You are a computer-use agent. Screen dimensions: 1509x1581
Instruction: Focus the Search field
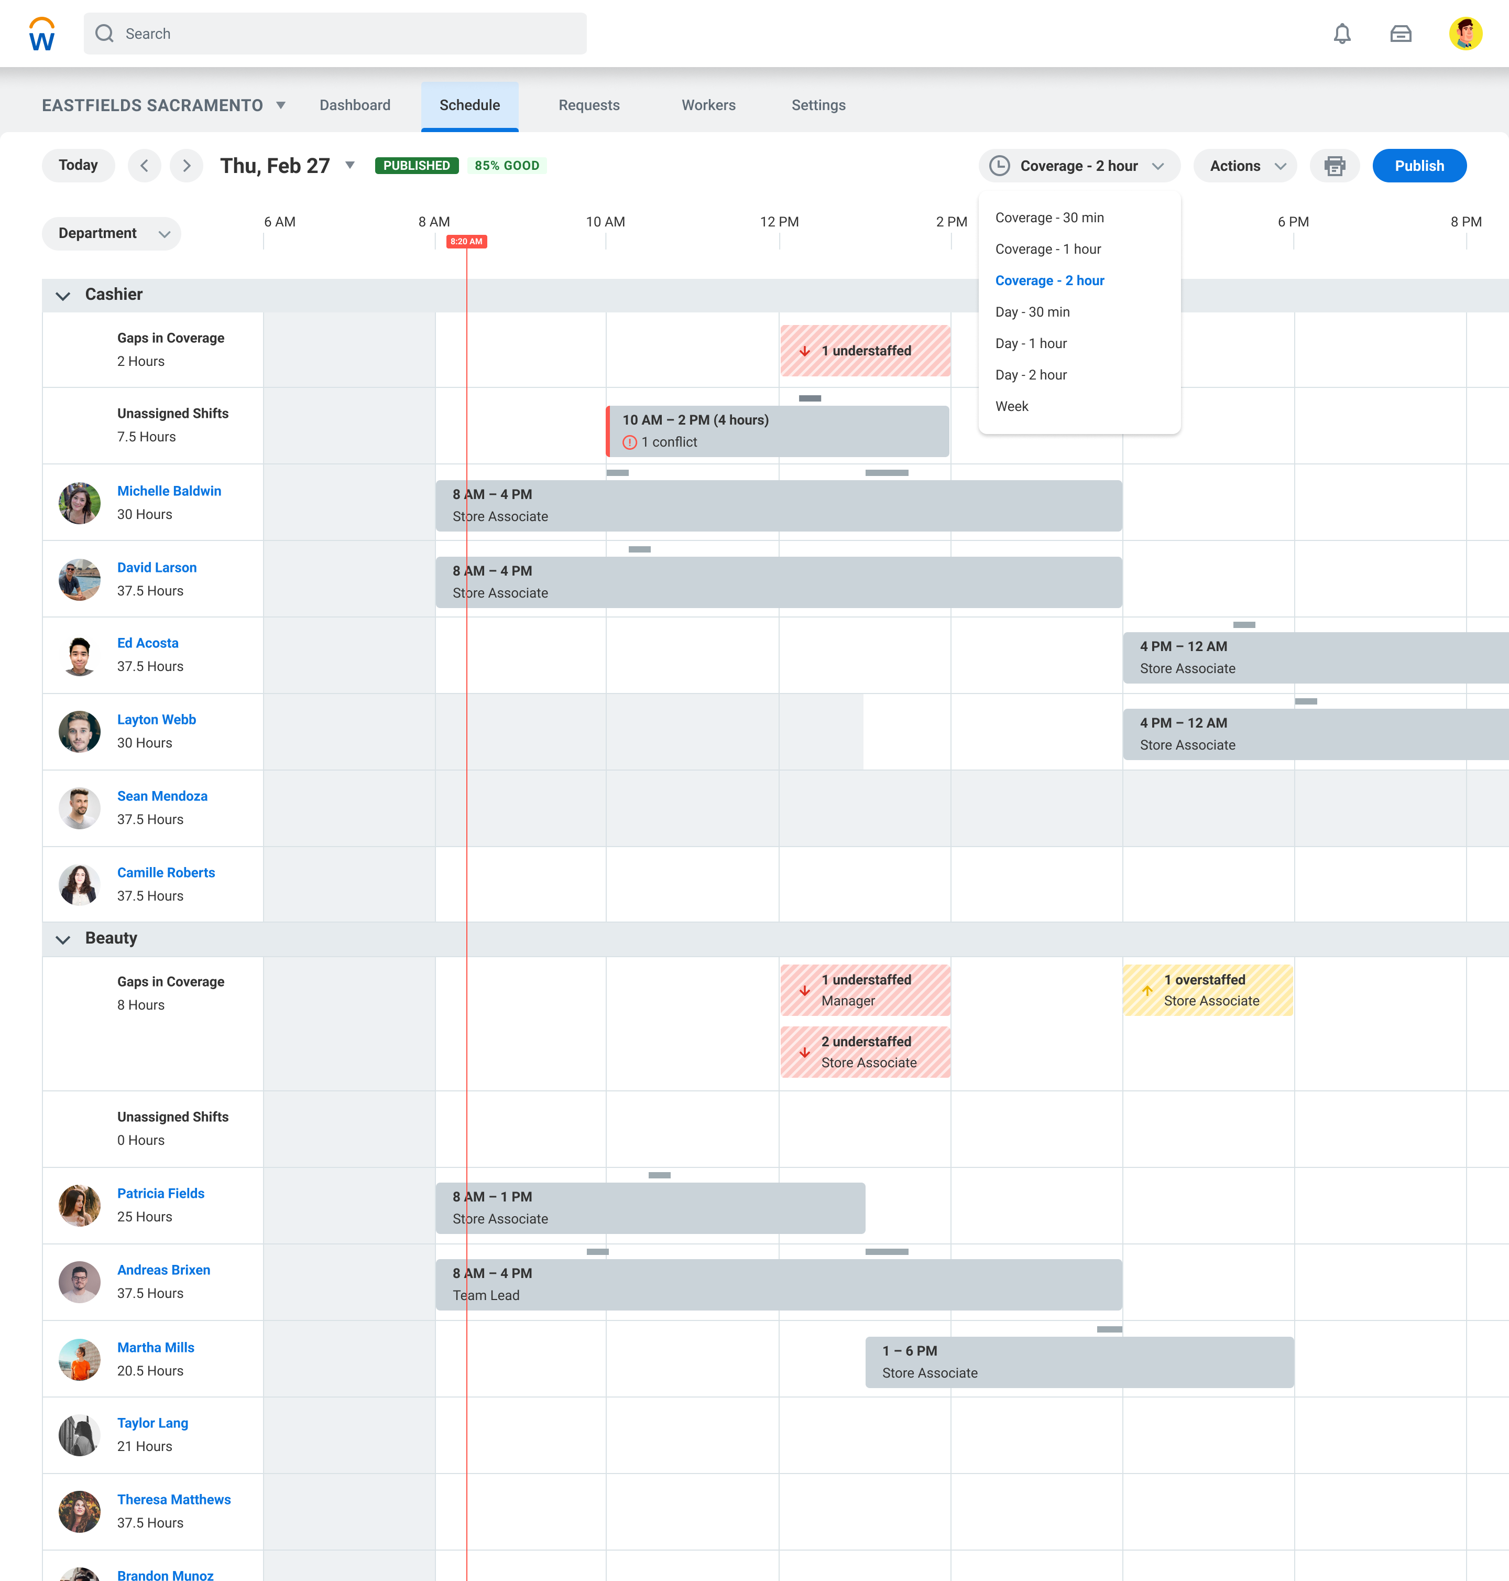pyautogui.click(x=335, y=34)
